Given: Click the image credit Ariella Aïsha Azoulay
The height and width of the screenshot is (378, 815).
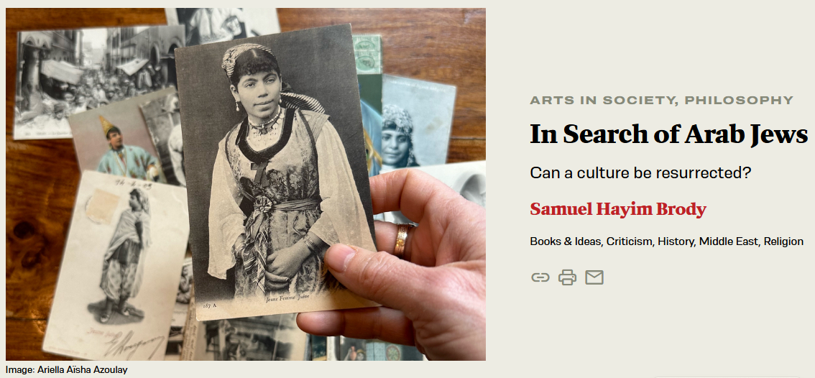Looking at the screenshot, I should coord(67,369).
